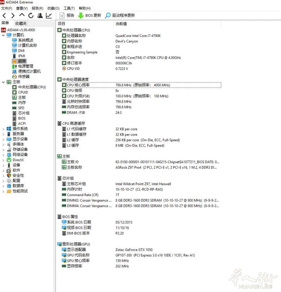This screenshot has height=292, width=281.
Task: Expand the 多媒体 tree node
Action: [3, 144]
